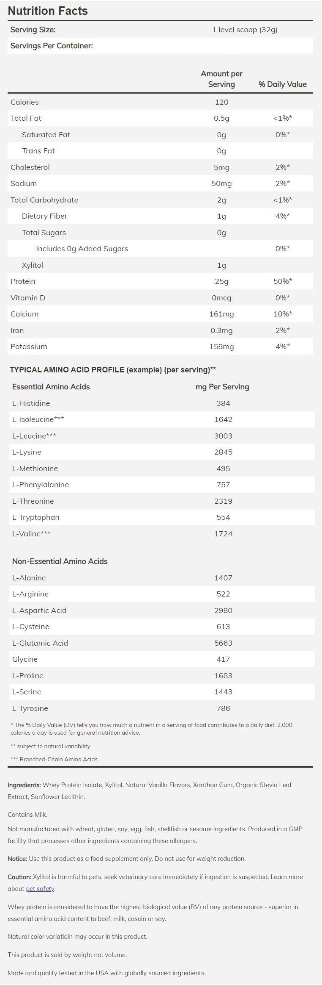Click the % Daily Value column header

click(x=282, y=84)
